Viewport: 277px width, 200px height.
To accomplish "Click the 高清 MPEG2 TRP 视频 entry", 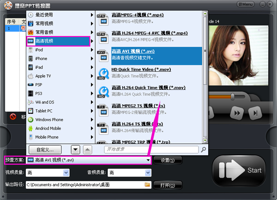I will [141, 141].
